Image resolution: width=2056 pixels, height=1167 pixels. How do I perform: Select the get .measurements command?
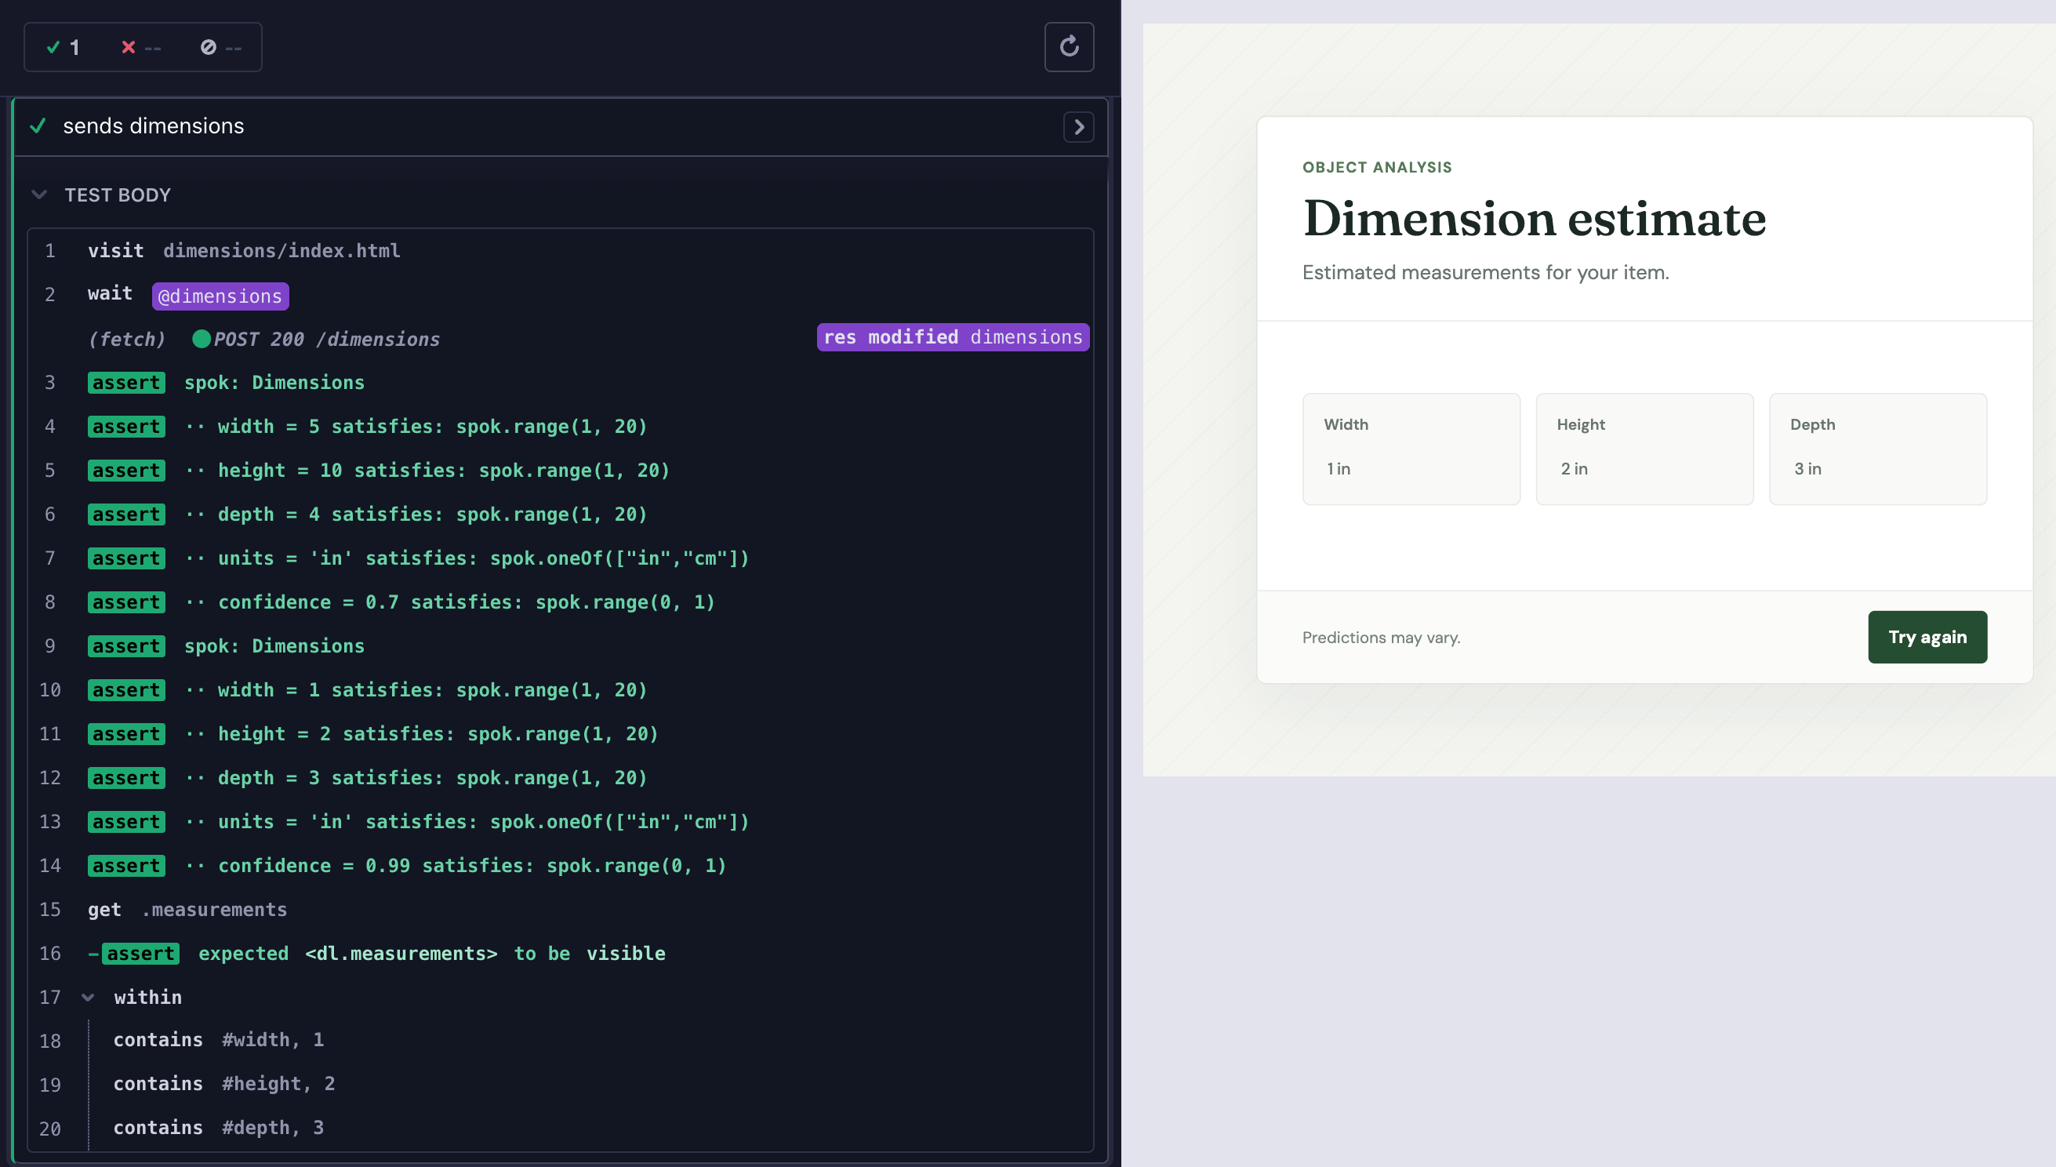point(560,910)
